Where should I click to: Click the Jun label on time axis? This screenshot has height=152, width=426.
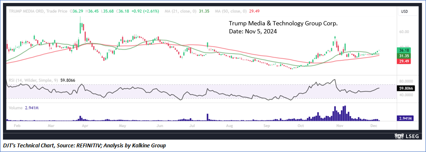160,126
